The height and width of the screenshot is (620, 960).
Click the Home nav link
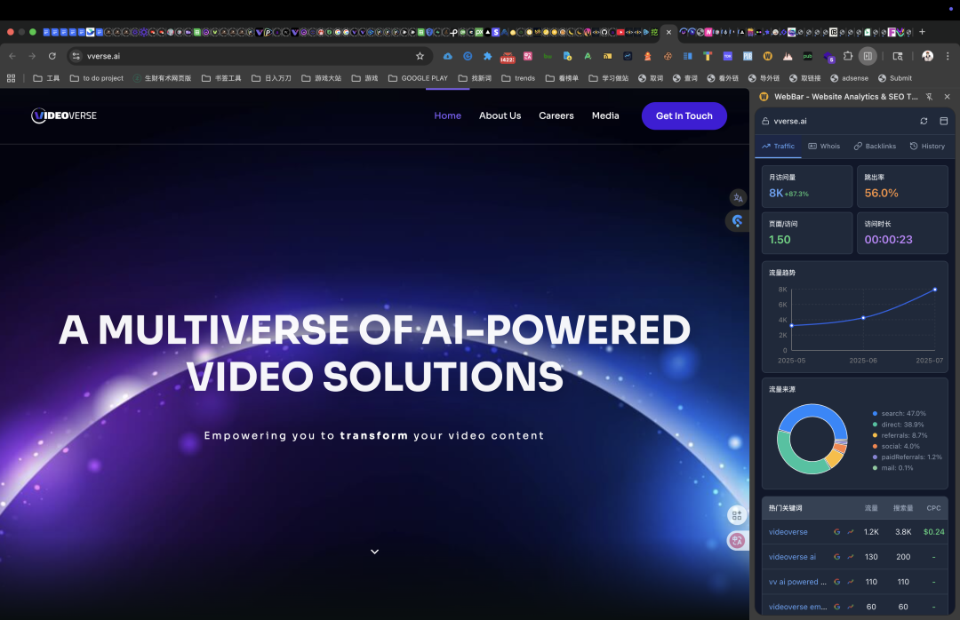[x=447, y=115]
